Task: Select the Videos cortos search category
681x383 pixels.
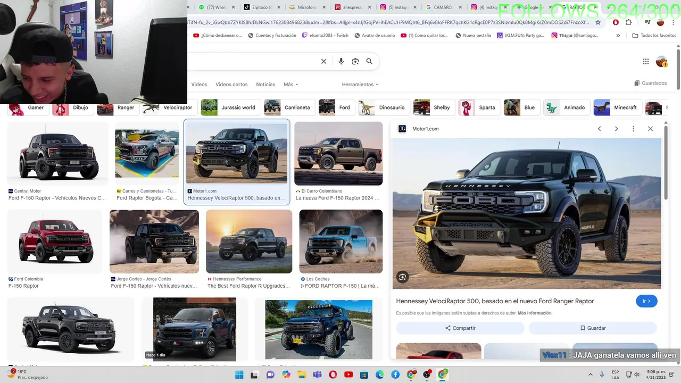Action: [x=231, y=85]
